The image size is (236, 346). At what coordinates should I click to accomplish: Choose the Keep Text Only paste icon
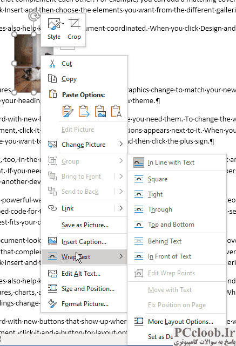coord(116,111)
